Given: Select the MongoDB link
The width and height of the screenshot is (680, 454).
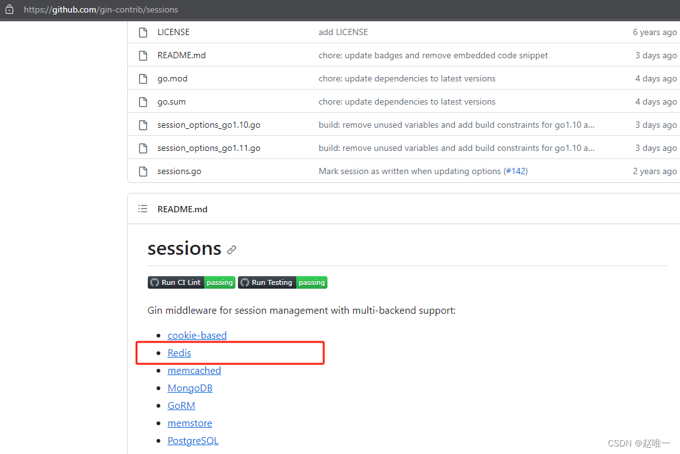Looking at the screenshot, I should click(x=190, y=388).
